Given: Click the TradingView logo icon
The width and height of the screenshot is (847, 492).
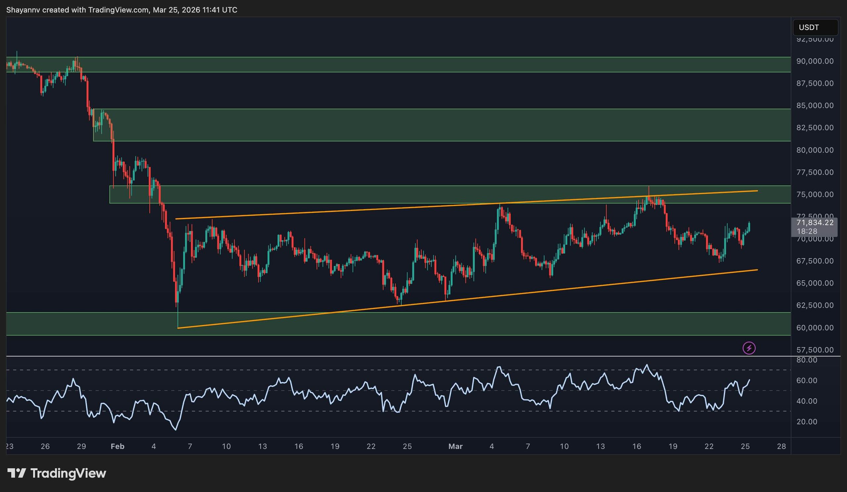Looking at the screenshot, I should tap(17, 473).
